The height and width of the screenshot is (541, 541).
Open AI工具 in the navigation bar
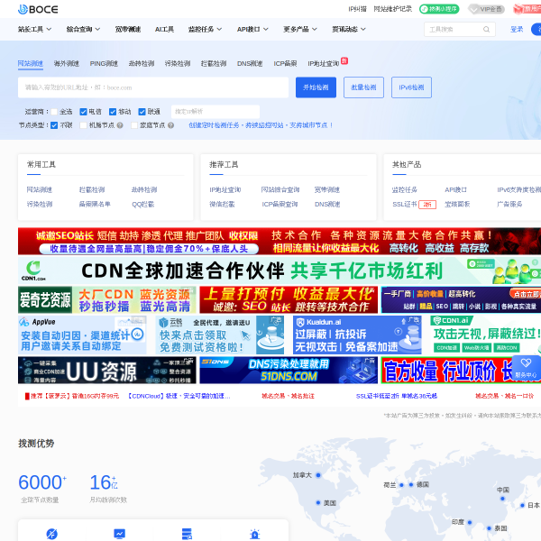point(164,30)
